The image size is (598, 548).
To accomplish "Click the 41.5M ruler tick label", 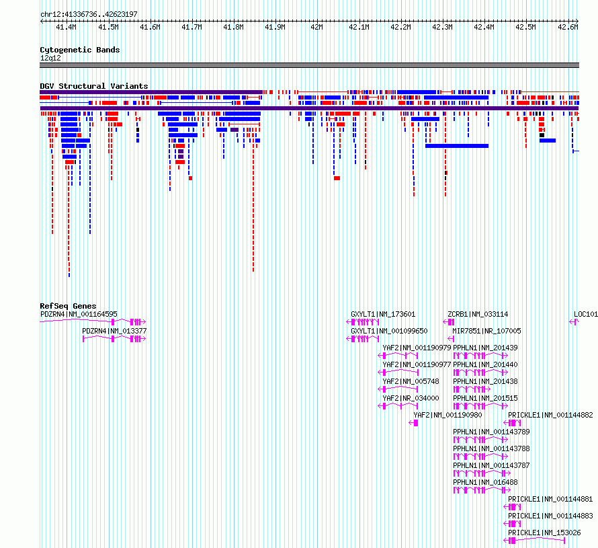I will 108,27.
